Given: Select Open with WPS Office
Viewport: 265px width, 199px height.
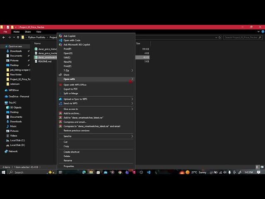Looking at the screenshot, I should pyautogui.click(x=75, y=85).
